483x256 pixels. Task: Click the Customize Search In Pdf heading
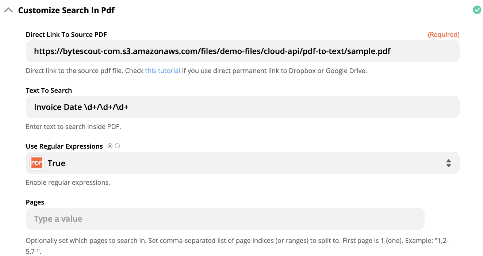click(x=67, y=10)
